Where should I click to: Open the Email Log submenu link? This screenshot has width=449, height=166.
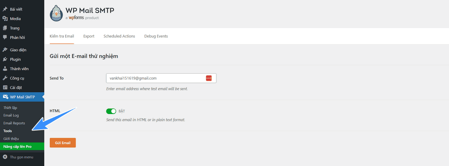click(11, 115)
